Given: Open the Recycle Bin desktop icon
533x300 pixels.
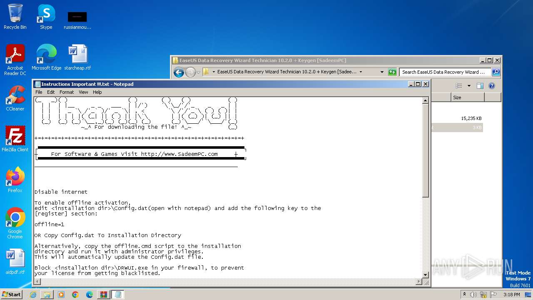Looking at the screenshot, I should tap(15, 17).
